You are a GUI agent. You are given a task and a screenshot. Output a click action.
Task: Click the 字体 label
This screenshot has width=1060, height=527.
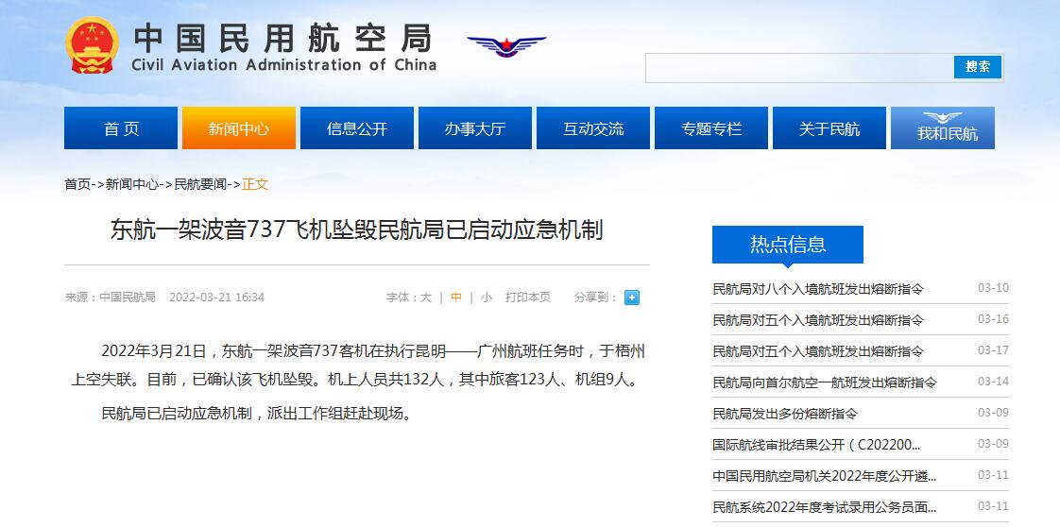coord(402,297)
